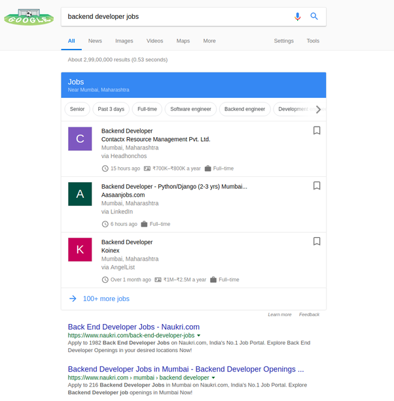The width and height of the screenshot is (394, 401).
Task: Apply the Senior filter chip
Action: 77,109
